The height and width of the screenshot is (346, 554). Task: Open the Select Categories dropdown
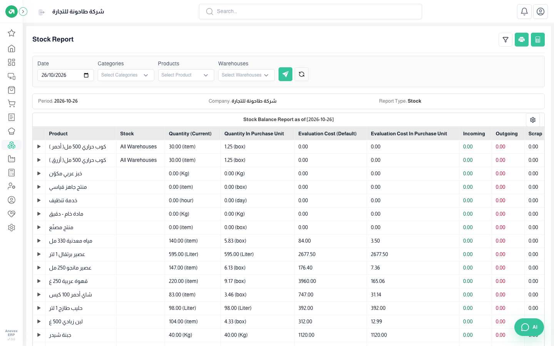coord(126,75)
